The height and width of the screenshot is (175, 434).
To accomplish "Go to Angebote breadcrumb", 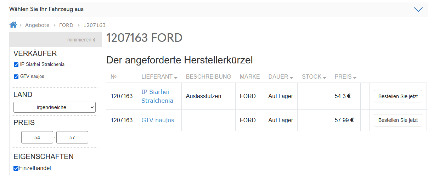I will (x=37, y=25).
